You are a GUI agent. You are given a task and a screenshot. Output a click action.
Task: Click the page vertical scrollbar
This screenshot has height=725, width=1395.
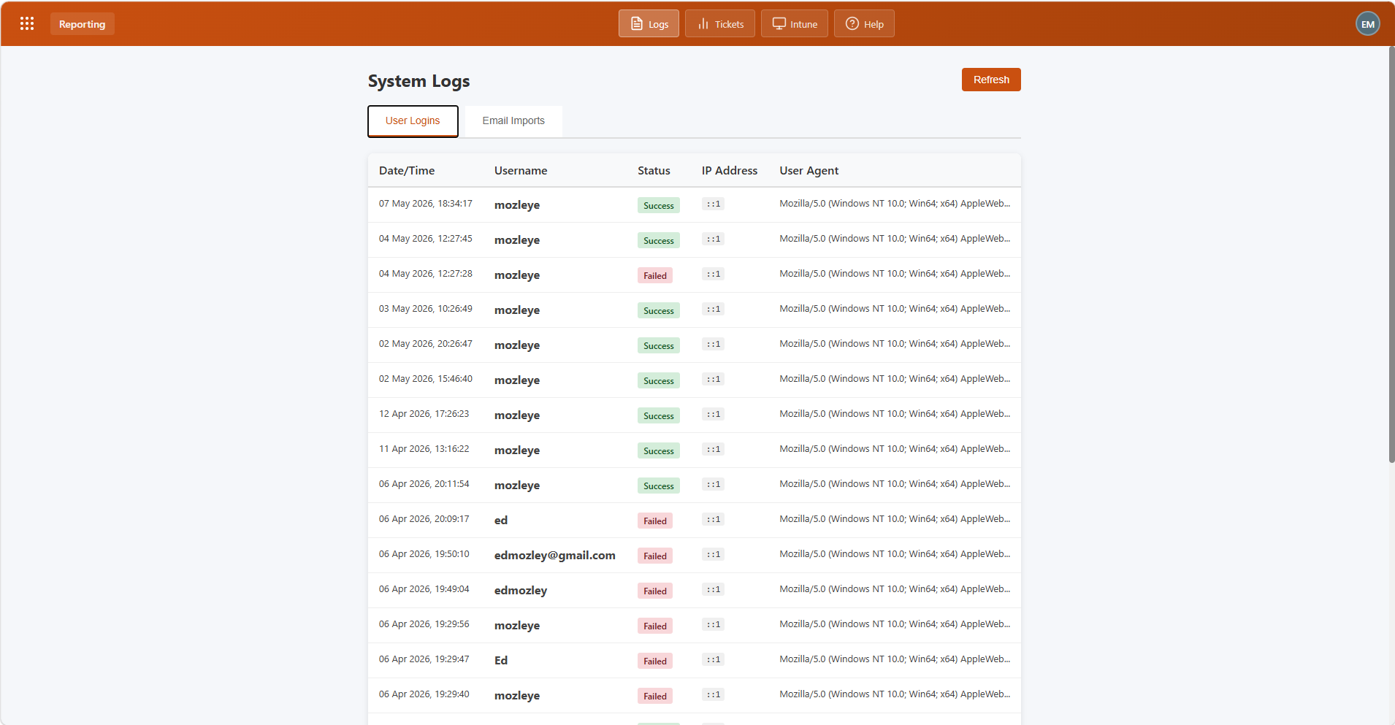pos(1391,255)
